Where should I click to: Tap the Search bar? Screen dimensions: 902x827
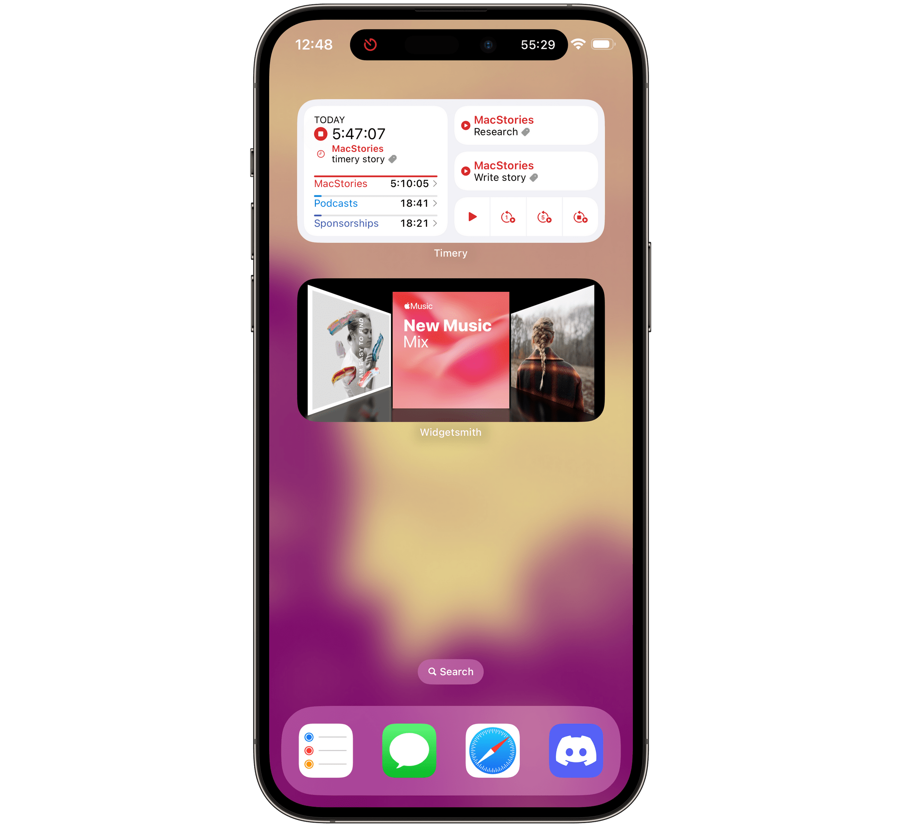451,671
